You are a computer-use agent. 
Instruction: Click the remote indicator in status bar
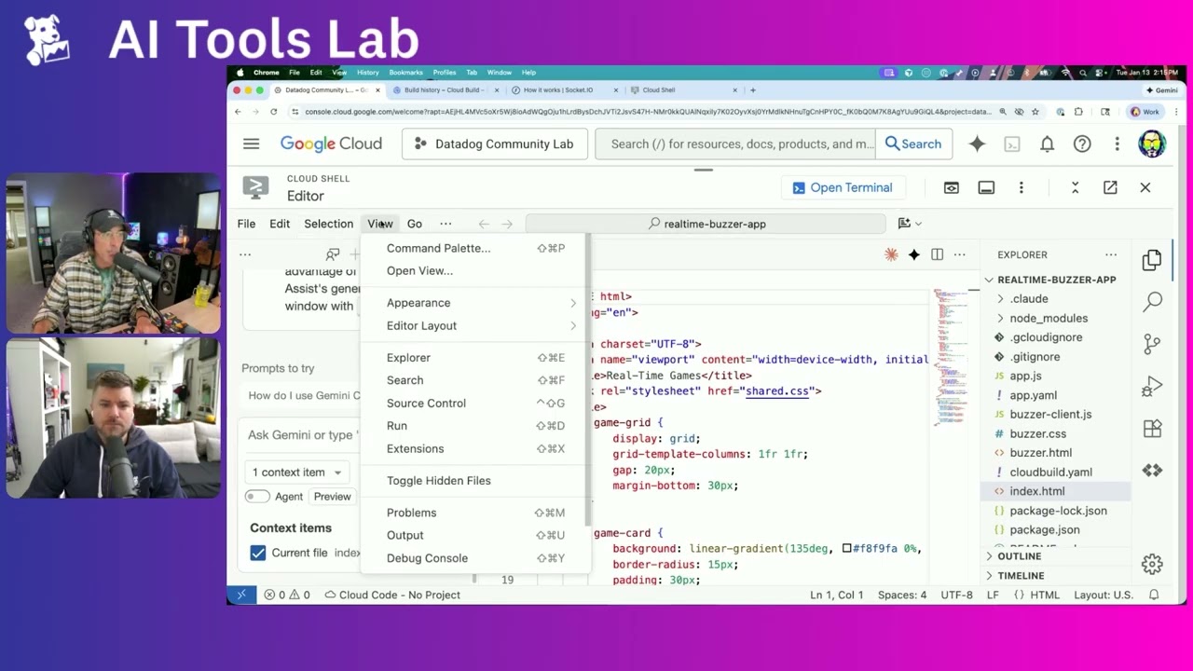tap(241, 595)
